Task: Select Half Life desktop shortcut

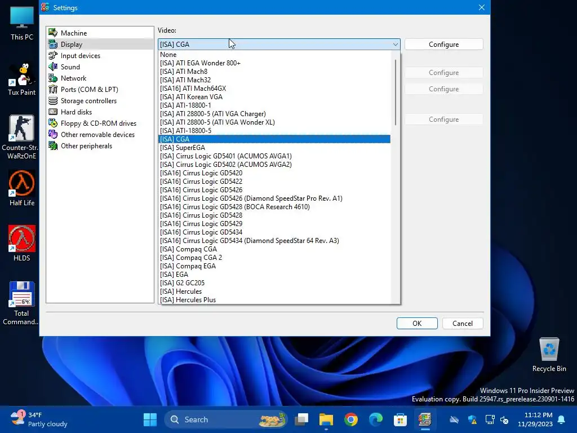Action: [x=22, y=188]
